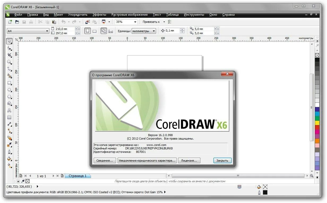Screen dimensions: 327x203
Task: Select the Blend effects tool
Action: (10, 138)
